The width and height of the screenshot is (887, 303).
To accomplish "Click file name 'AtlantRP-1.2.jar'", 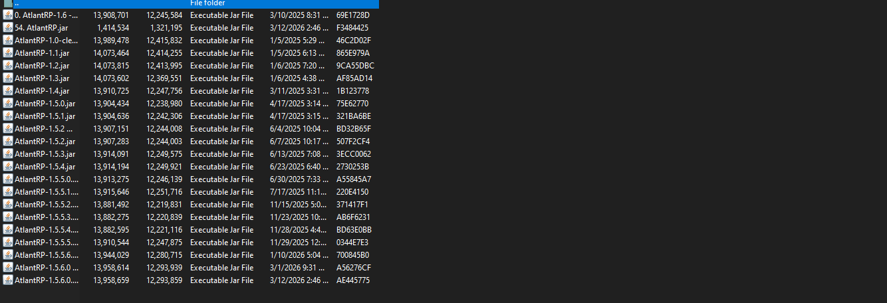I will pyautogui.click(x=42, y=65).
